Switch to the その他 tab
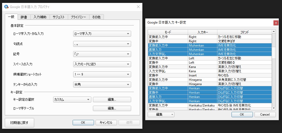The width and height of the screenshot is (282, 133). (96, 17)
